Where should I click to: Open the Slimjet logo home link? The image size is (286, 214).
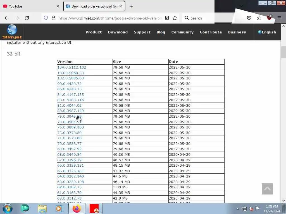pos(12,32)
